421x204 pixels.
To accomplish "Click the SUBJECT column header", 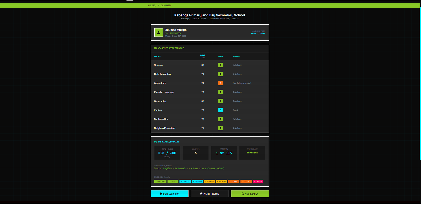I will click(158, 57).
